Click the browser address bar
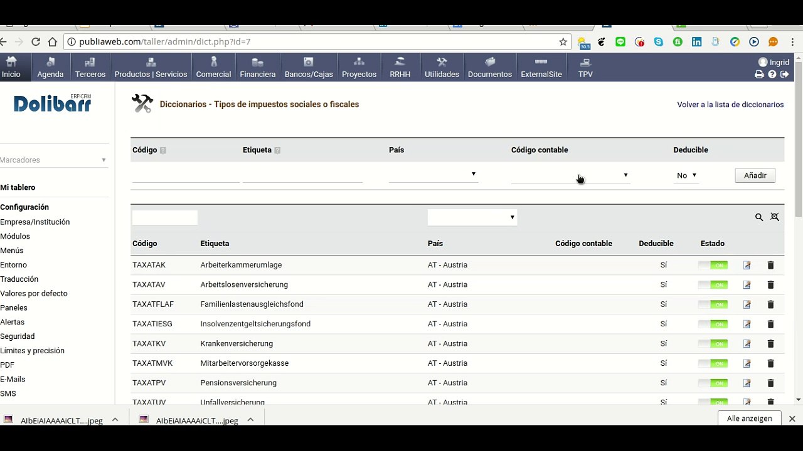 (317, 42)
